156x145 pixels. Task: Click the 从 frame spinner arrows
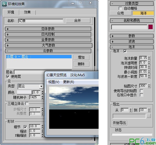[131, 110]
